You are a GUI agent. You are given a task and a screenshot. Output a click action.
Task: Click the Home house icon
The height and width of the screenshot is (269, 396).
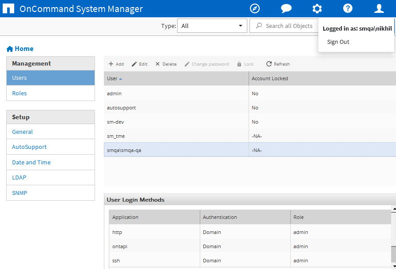pyautogui.click(x=10, y=49)
